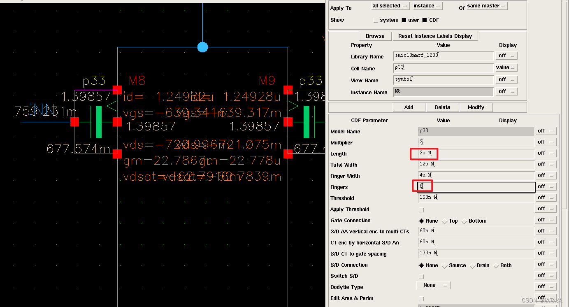Click S/D AA vertical enc value field
569x307 pixels.
click(x=476, y=231)
